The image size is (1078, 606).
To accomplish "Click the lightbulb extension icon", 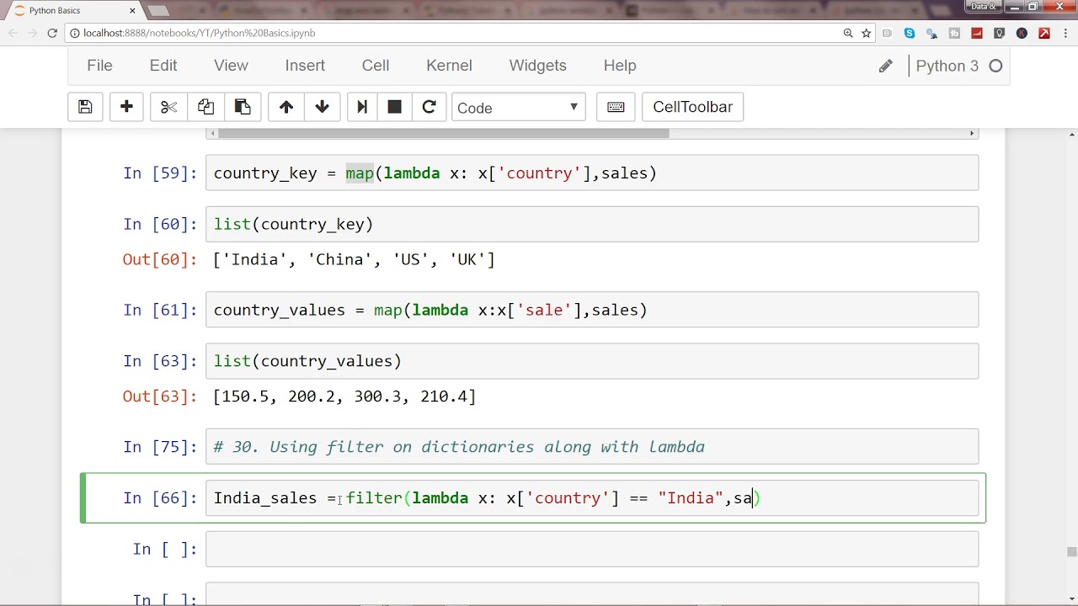I will coord(1000,33).
